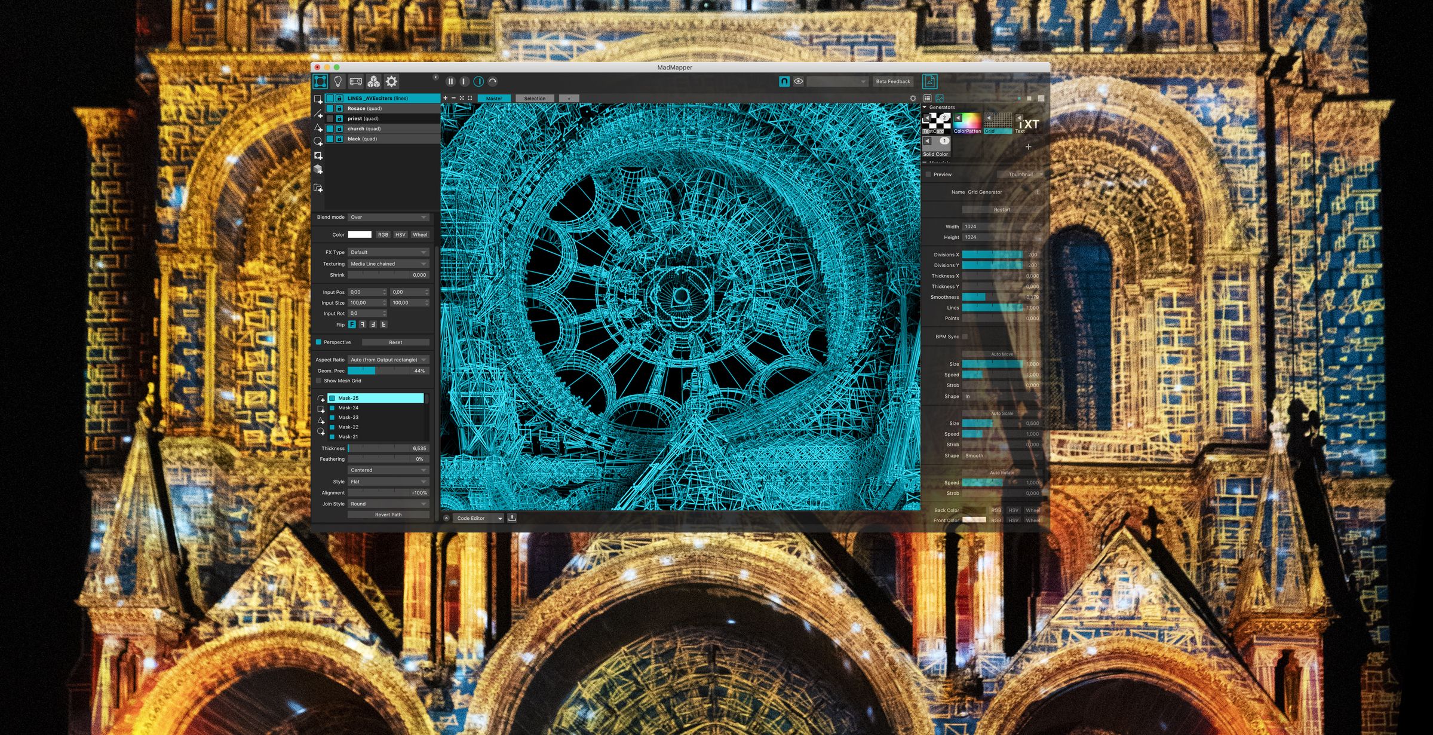This screenshot has height=735, width=1433.
Task: Open the cubes scenes mode icon
Action: click(373, 82)
